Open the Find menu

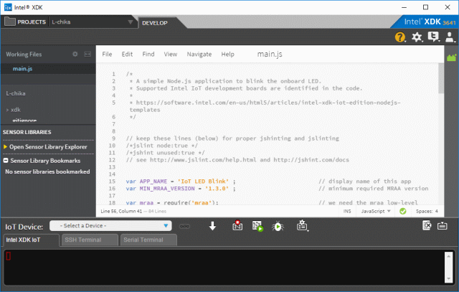[148, 55]
